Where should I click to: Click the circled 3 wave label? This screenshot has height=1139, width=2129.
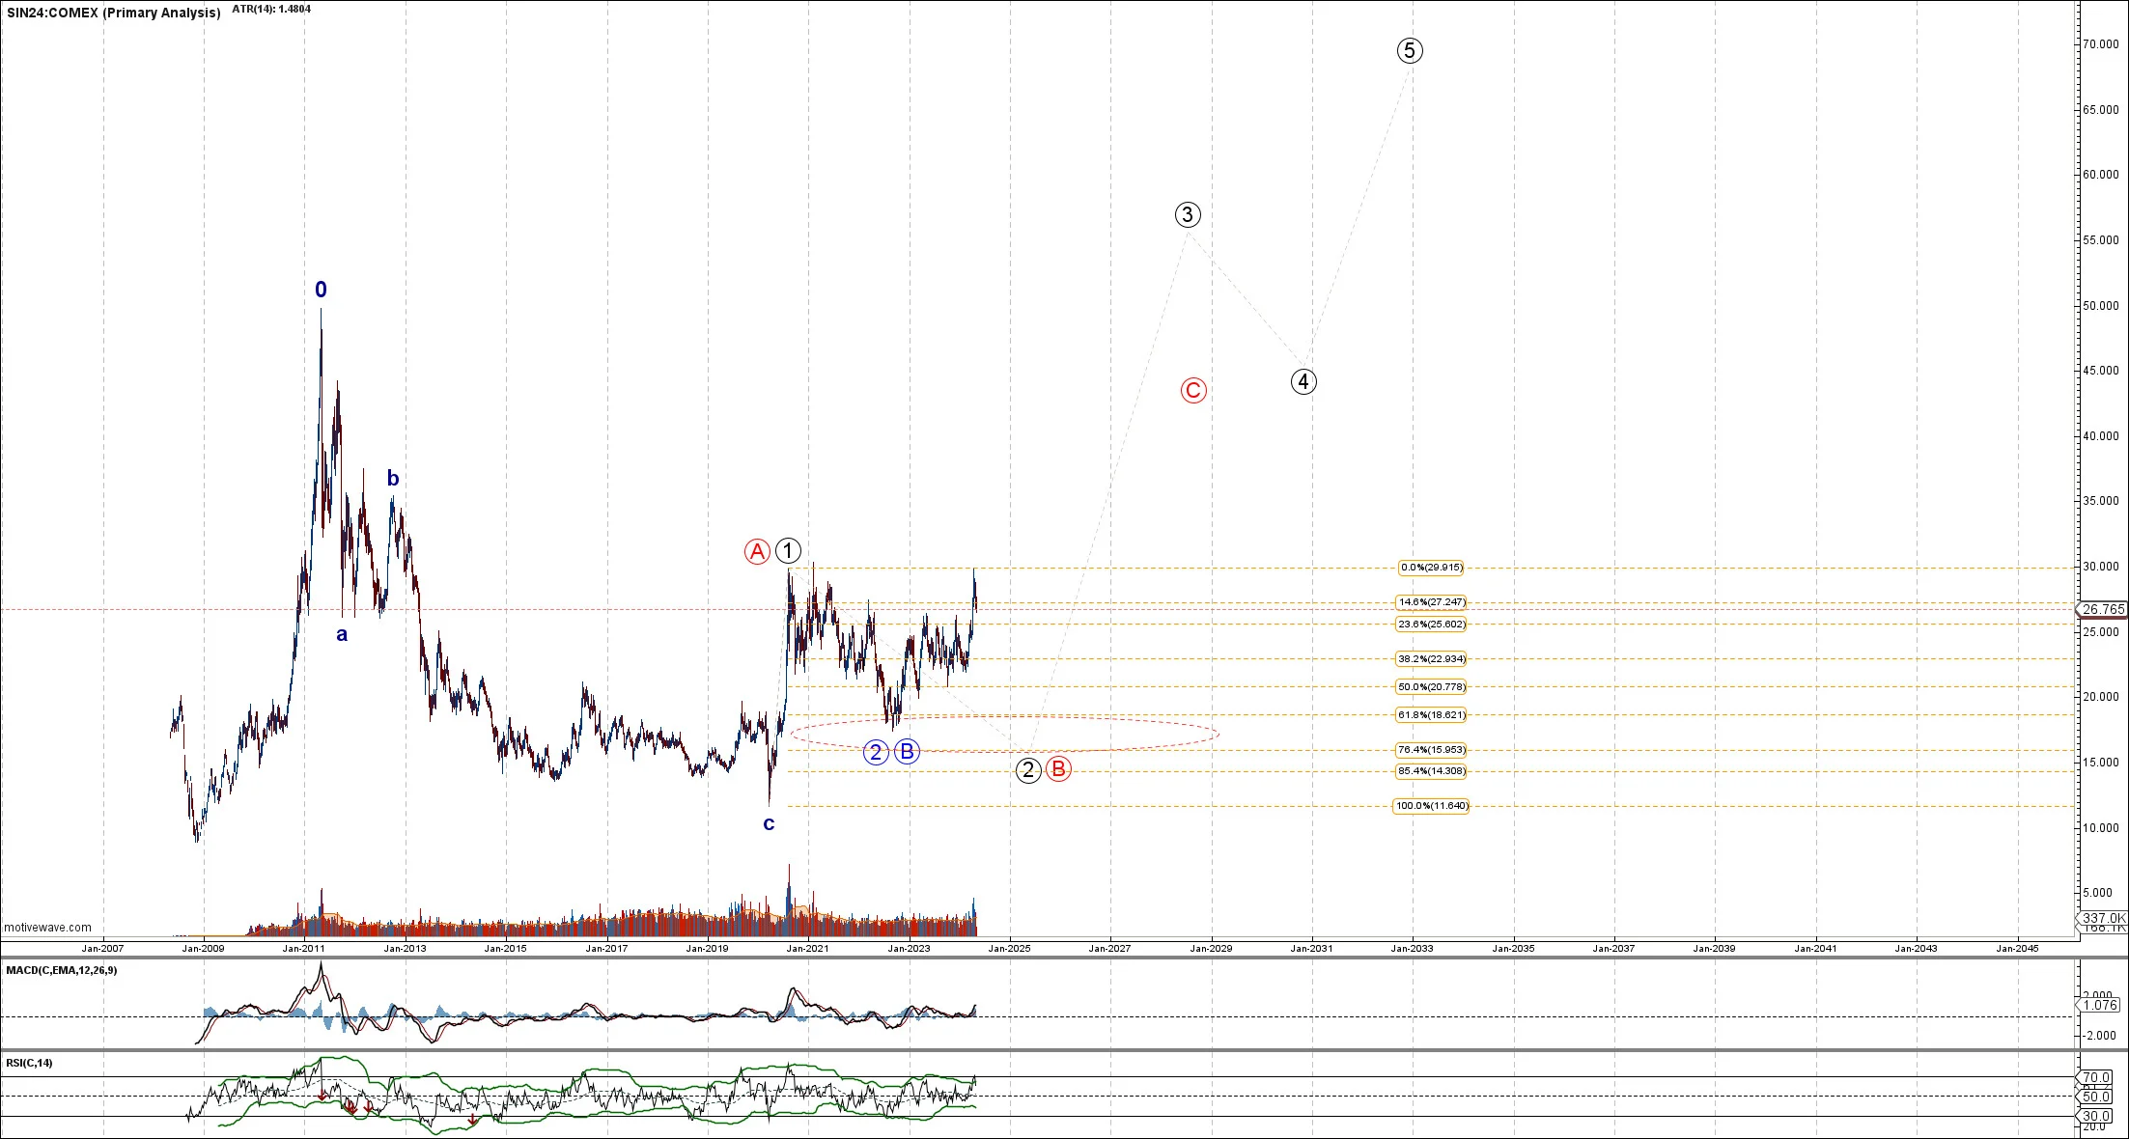pos(1188,215)
